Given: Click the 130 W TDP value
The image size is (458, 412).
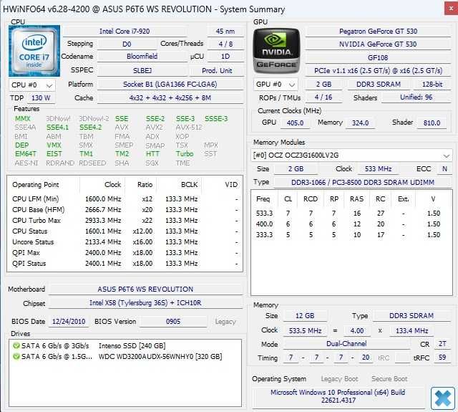Looking at the screenshot, I should (41, 98).
